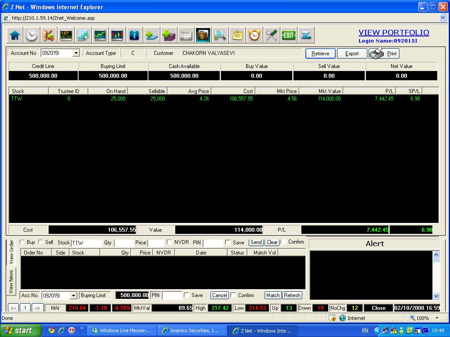Open the address bar dropdown arrow
The height and width of the screenshot is (337, 450).
point(443,18)
